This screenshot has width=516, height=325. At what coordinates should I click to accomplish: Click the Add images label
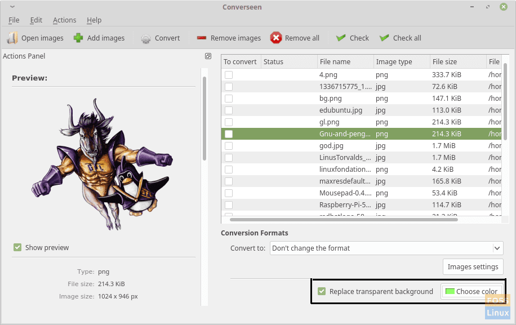pyautogui.click(x=106, y=38)
